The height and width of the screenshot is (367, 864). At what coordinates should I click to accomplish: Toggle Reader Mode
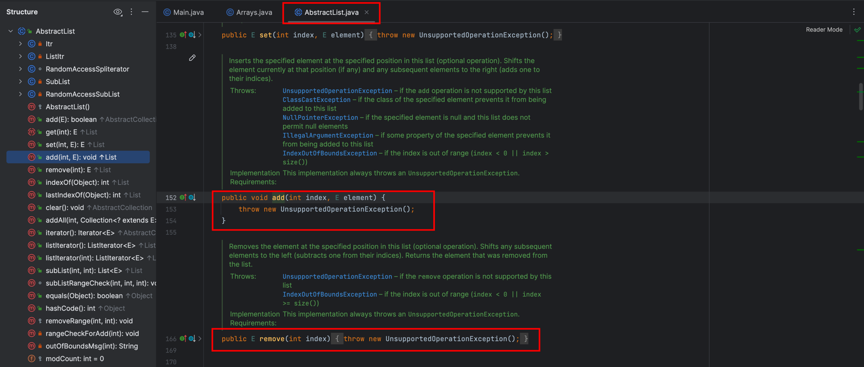point(824,30)
